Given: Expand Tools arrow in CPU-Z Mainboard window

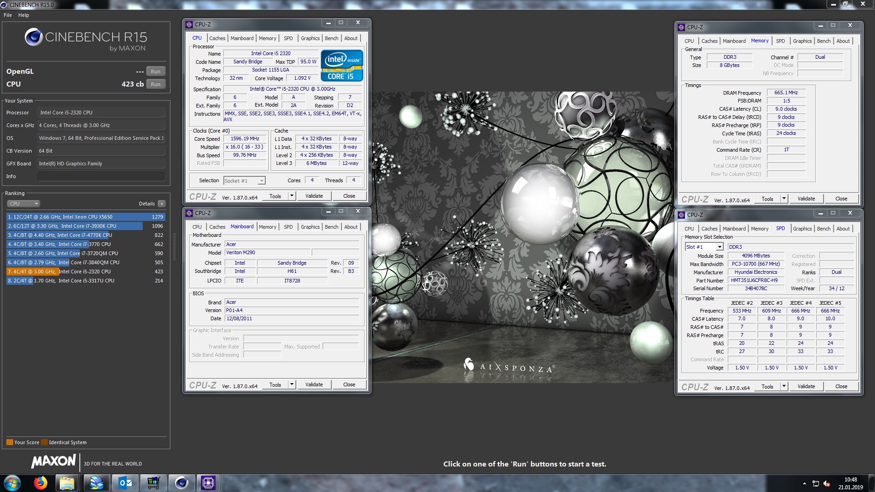Looking at the screenshot, I should 292,384.
